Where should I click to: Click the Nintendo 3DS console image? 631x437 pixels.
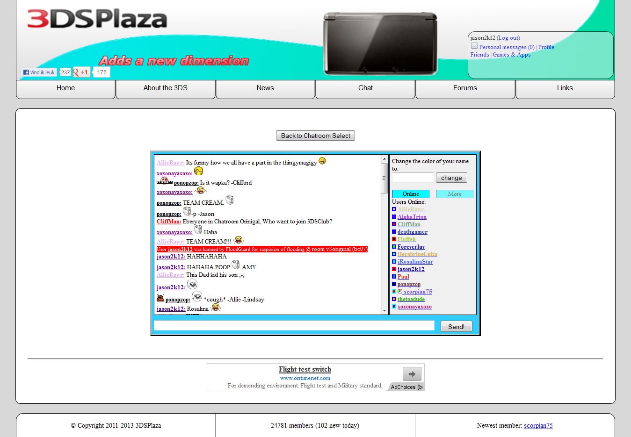pos(380,43)
